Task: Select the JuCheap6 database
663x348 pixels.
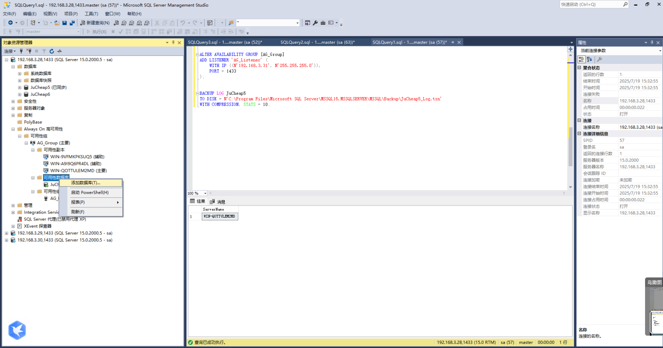Action: [40, 94]
